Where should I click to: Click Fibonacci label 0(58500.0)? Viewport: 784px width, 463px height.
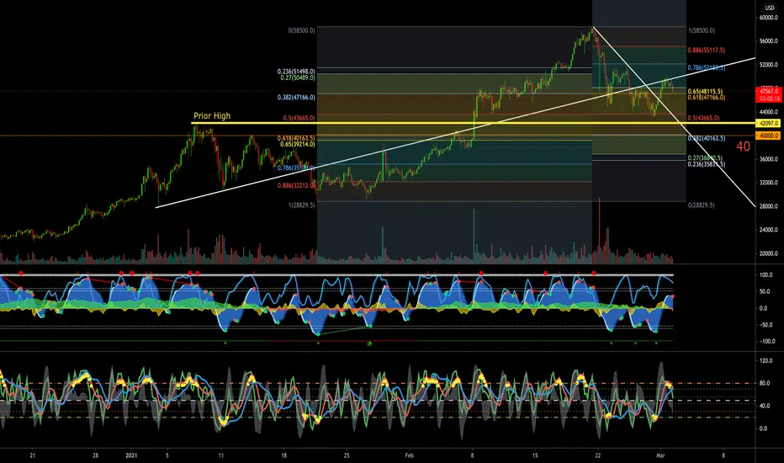pos(301,30)
